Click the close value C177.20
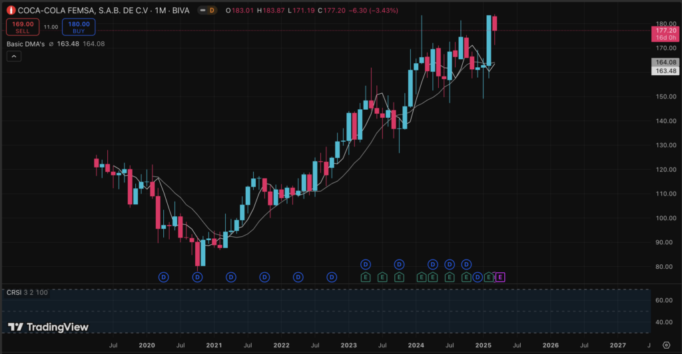Viewport: 682px width, 354px height. (332, 11)
